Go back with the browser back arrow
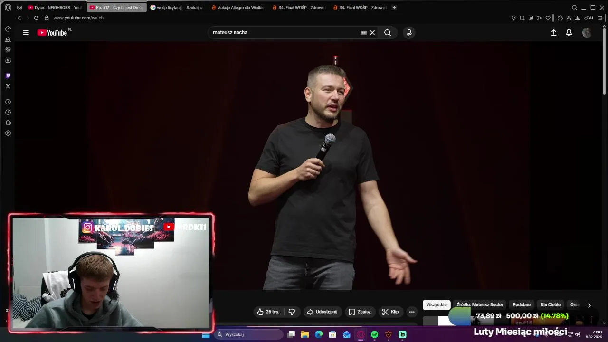 (19, 18)
